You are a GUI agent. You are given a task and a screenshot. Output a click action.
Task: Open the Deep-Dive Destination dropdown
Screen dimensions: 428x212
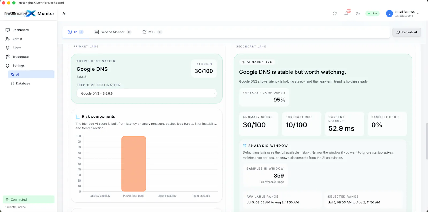pos(147,93)
